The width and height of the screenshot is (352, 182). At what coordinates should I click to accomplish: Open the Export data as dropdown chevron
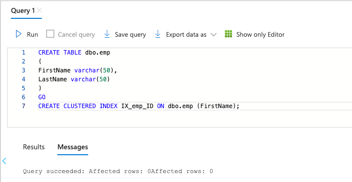(x=214, y=35)
